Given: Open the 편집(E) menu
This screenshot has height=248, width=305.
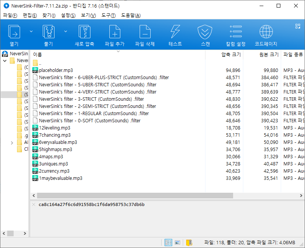Looking at the screenshot, I should pyautogui.click(x=30, y=15).
